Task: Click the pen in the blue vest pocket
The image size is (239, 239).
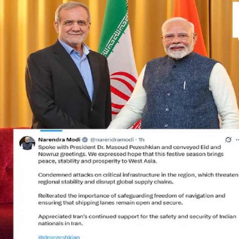Action: [185, 85]
